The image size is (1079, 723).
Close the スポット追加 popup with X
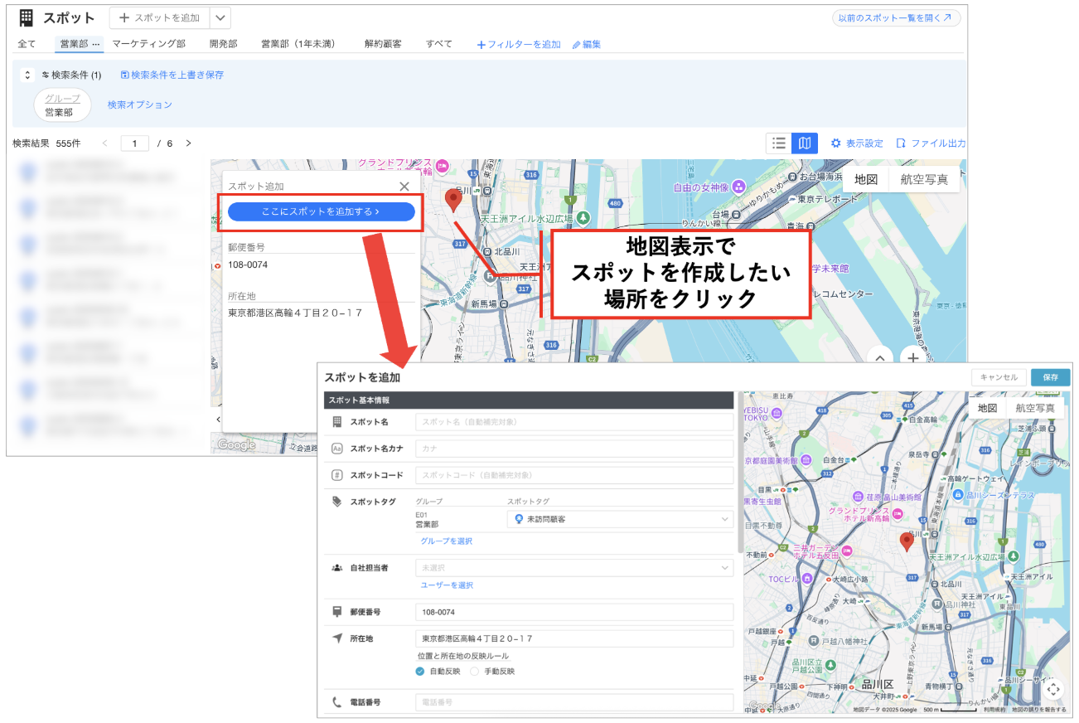[404, 187]
